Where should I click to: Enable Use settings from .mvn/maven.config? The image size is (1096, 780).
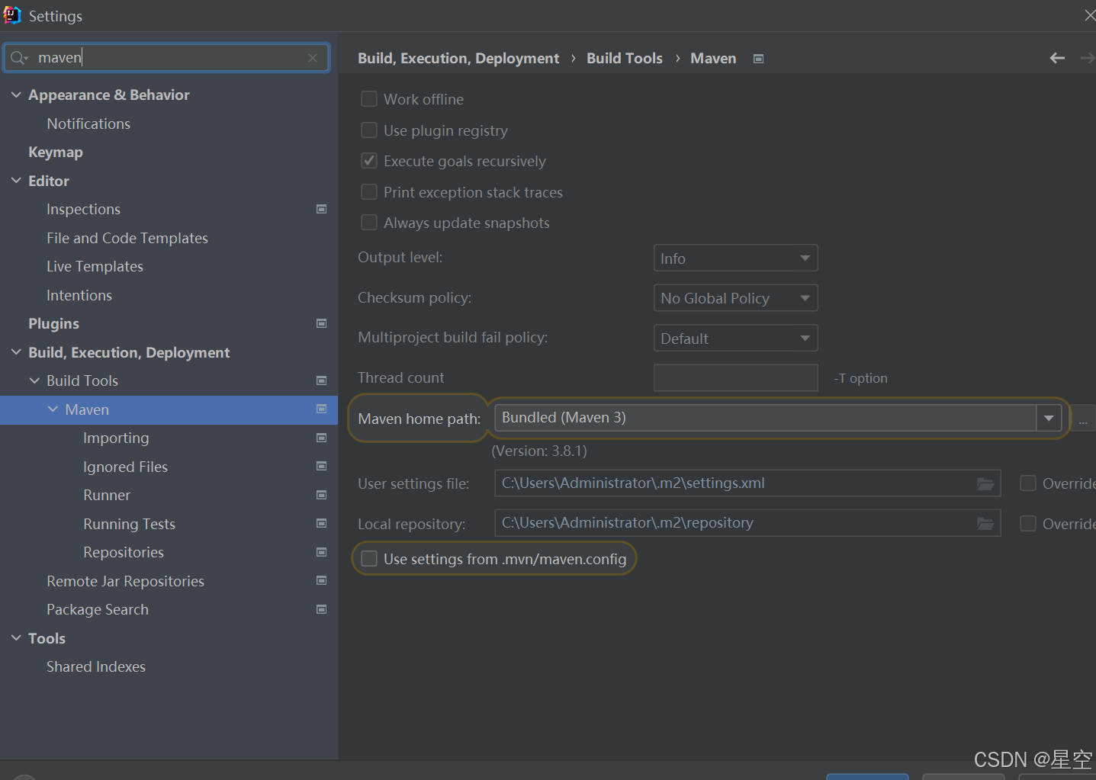click(x=369, y=559)
